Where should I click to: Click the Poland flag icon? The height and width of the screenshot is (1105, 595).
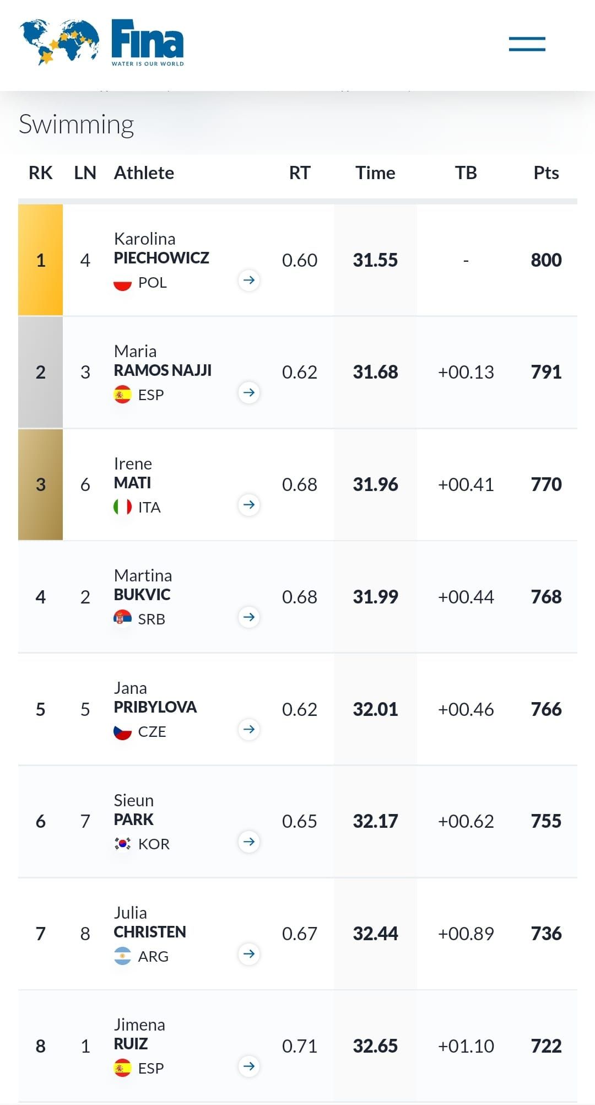pyautogui.click(x=122, y=283)
